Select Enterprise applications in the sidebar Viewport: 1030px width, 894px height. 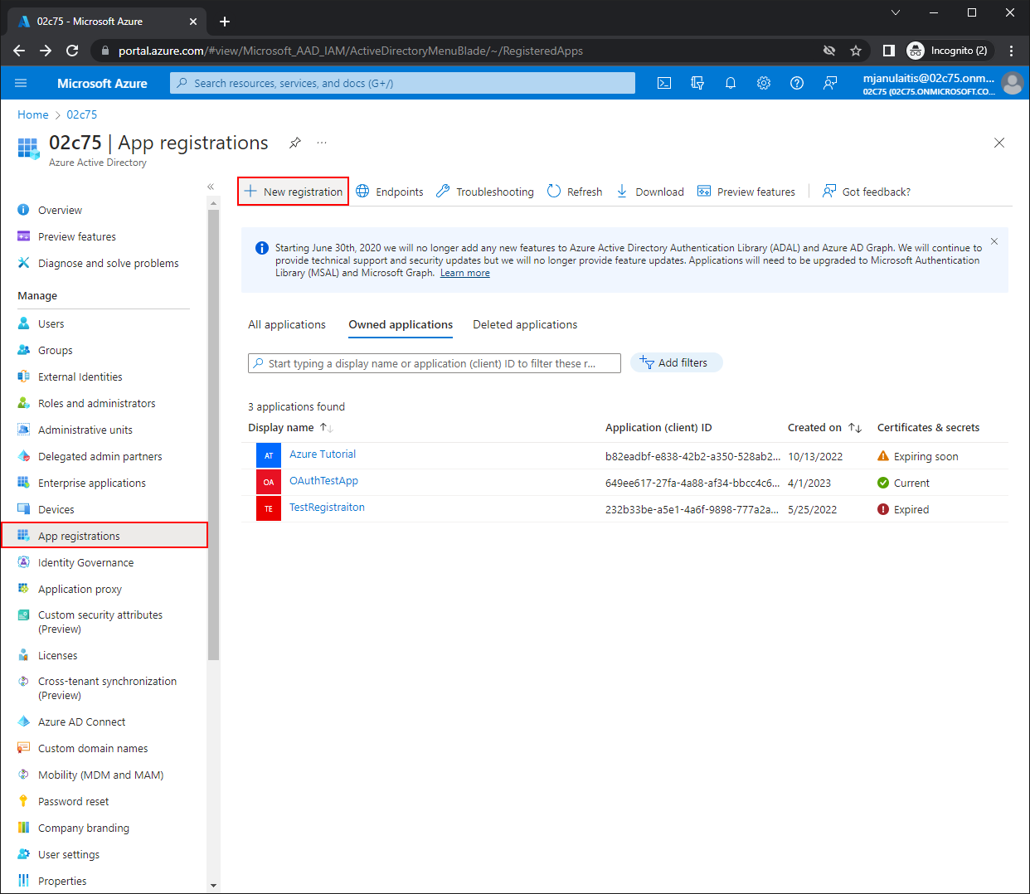click(91, 483)
